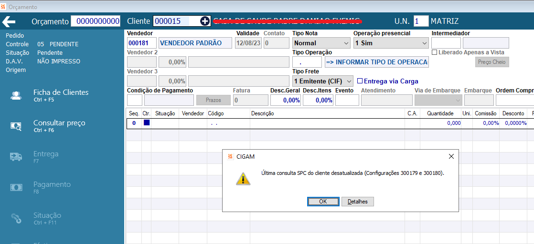Click the NÃO IMPRESSO status text
This screenshot has width=534, height=244.
click(59, 61)
